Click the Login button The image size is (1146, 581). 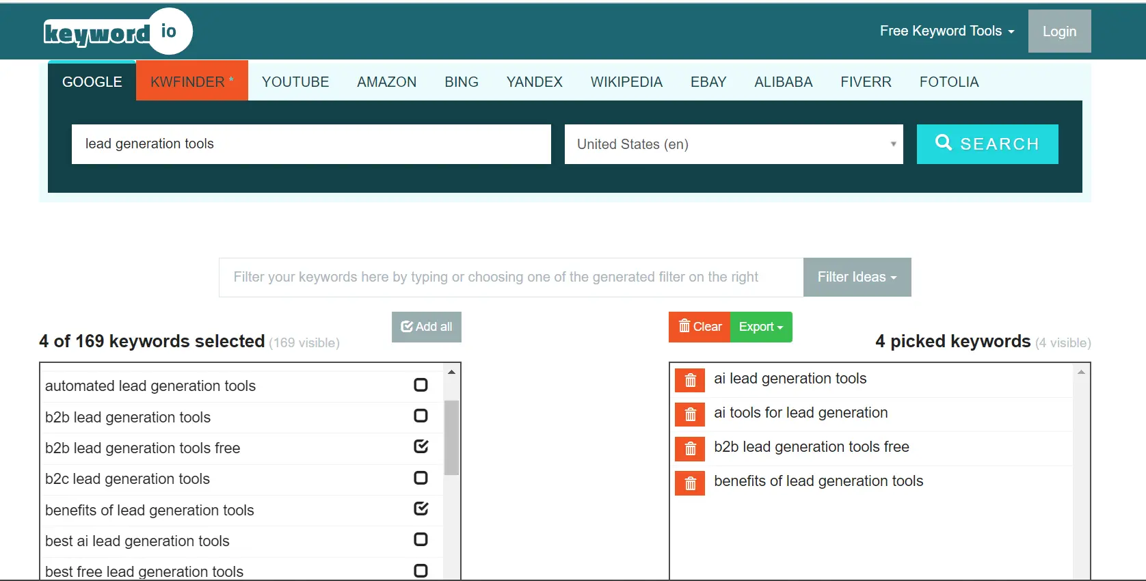(x=1060, y=31)
